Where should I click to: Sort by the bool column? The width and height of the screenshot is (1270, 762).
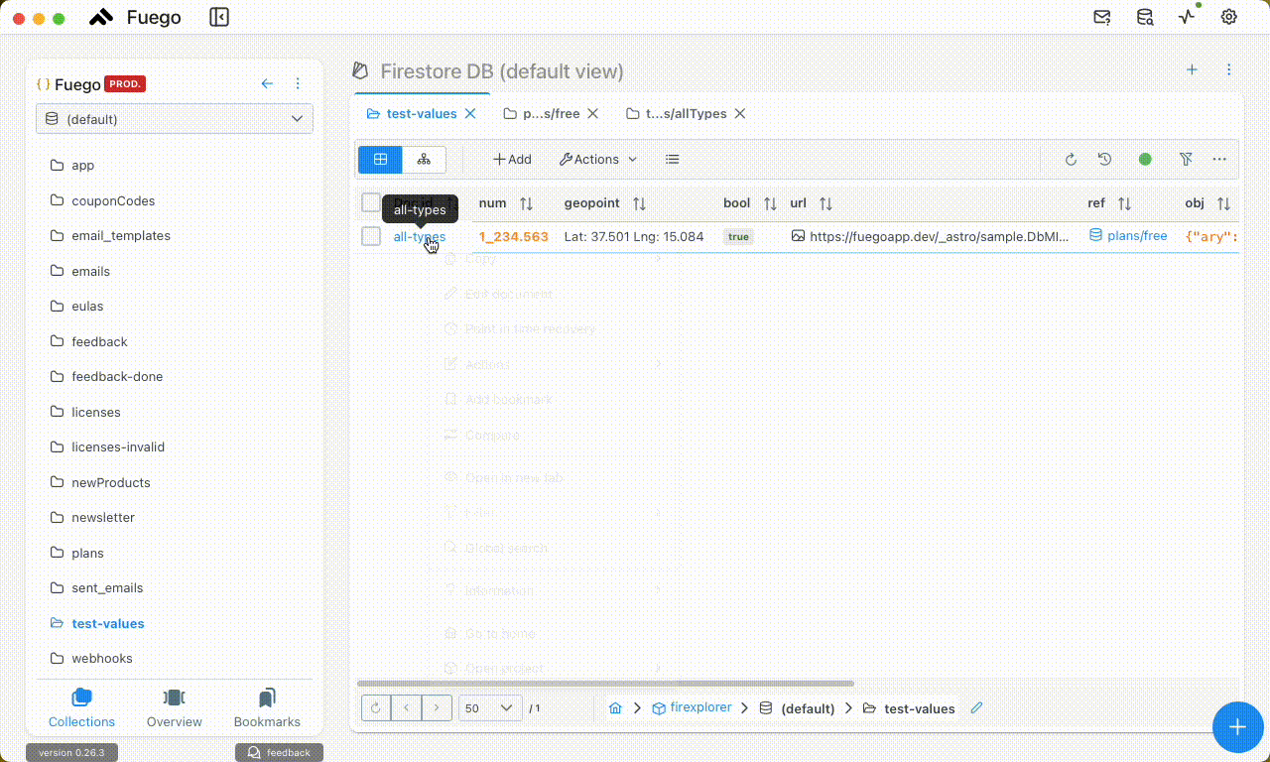770,203
